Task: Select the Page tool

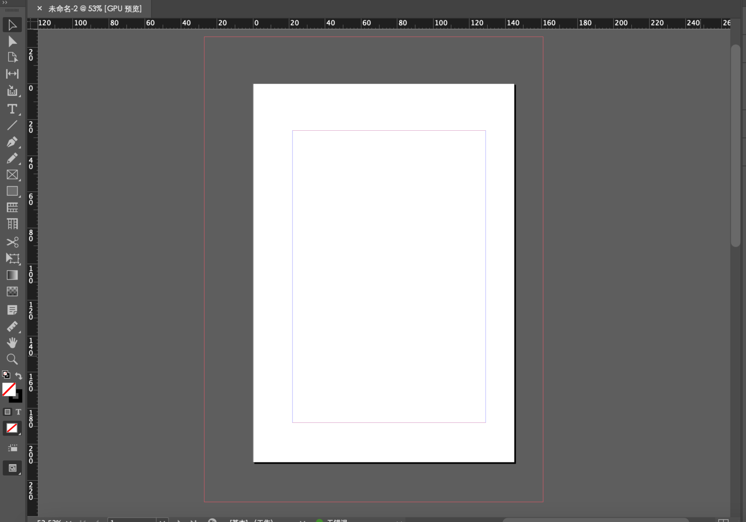Action: click(x=12, y=57)
